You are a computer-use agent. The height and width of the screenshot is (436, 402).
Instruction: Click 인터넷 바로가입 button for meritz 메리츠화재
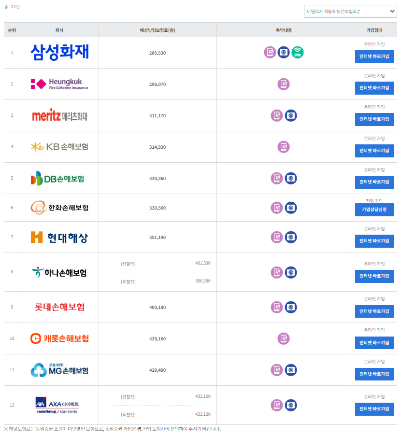tap(374, 119)
